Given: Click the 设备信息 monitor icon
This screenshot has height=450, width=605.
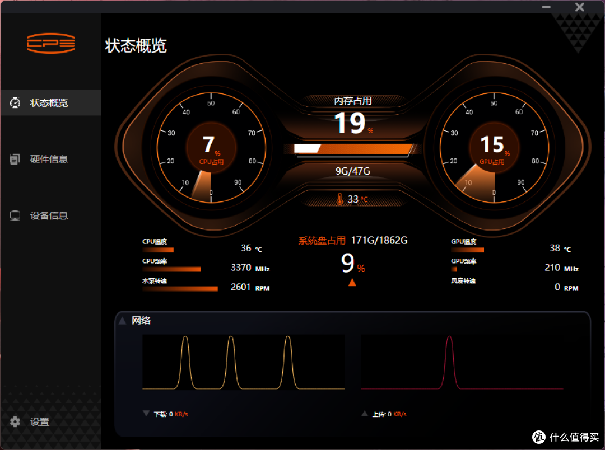Looking at the screenshot, I should pyautogui.click(x=15, y=215).
